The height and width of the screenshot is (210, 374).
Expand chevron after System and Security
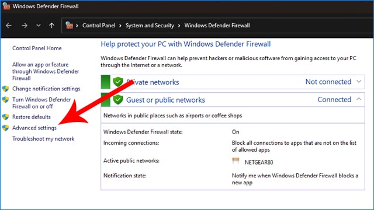coord(179,26)
